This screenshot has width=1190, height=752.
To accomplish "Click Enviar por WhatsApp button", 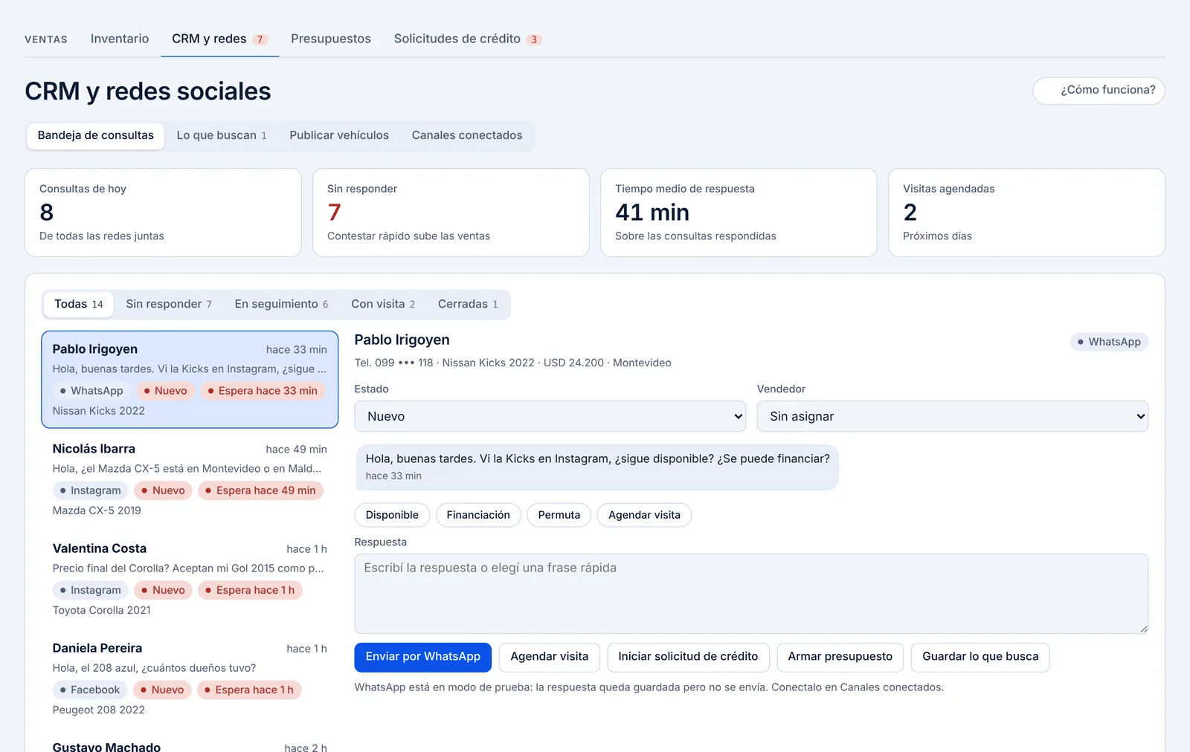I will [423, 657].
